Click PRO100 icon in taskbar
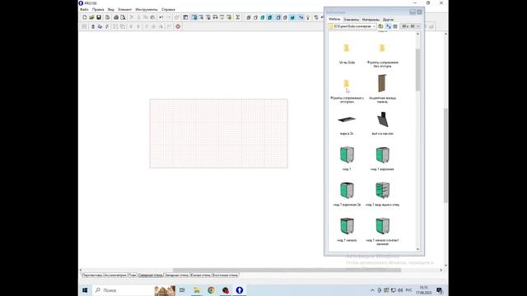 pyautogui.click(x=240, y=290)
